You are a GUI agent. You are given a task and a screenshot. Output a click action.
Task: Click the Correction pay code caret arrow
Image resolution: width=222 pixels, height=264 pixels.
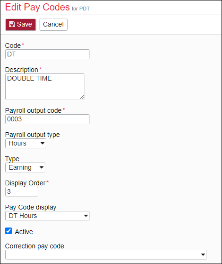pyautogui.click(x=203, y=255)
